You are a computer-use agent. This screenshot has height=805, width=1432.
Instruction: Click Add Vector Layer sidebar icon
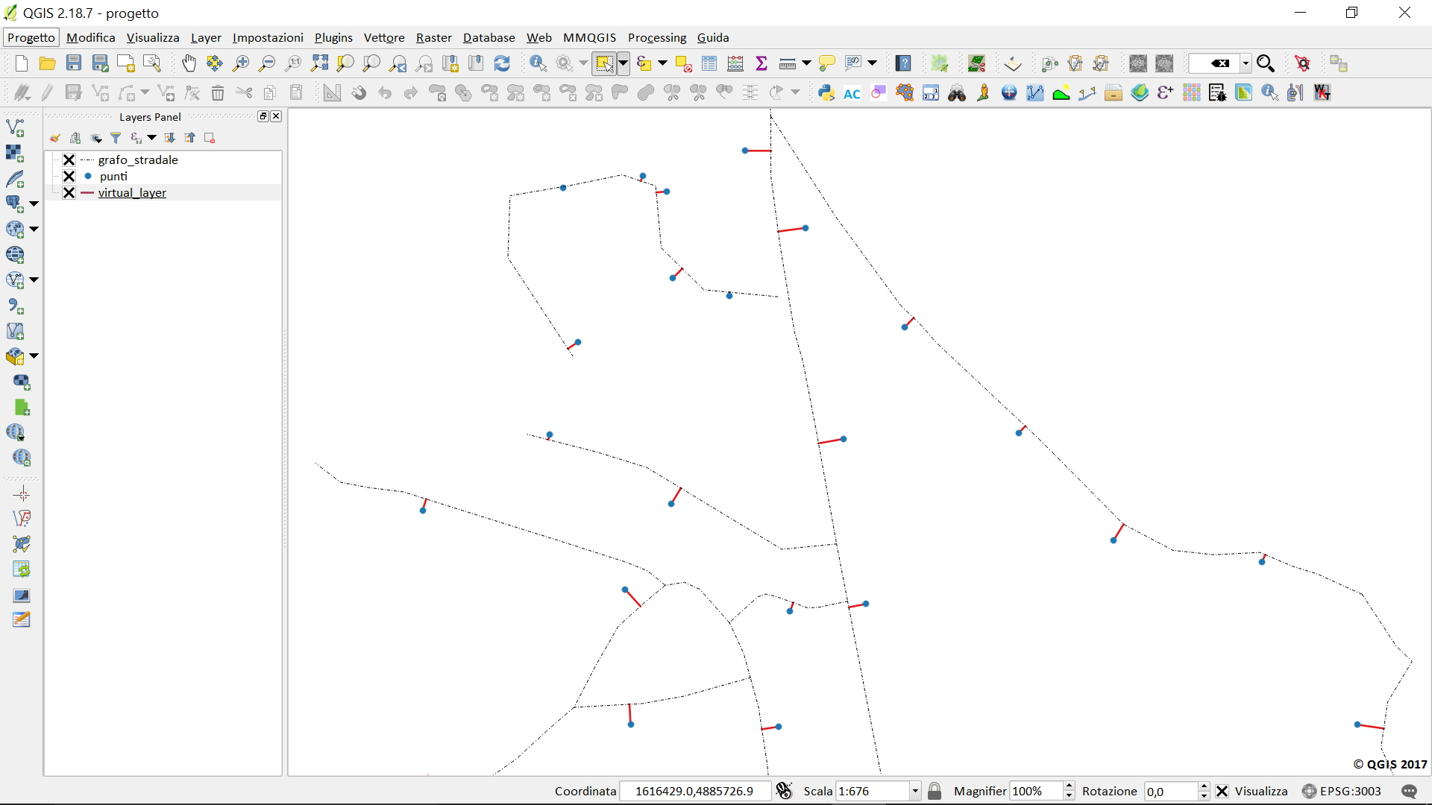15,128
